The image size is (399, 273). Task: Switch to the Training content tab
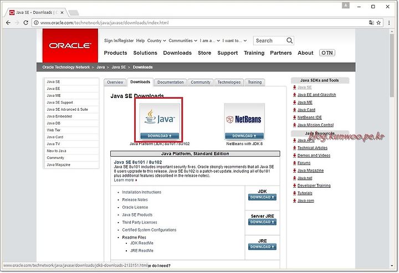[255, 83]
